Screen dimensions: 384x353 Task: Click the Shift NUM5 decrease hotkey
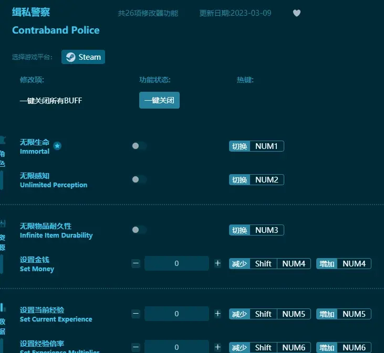pos(270,314)
